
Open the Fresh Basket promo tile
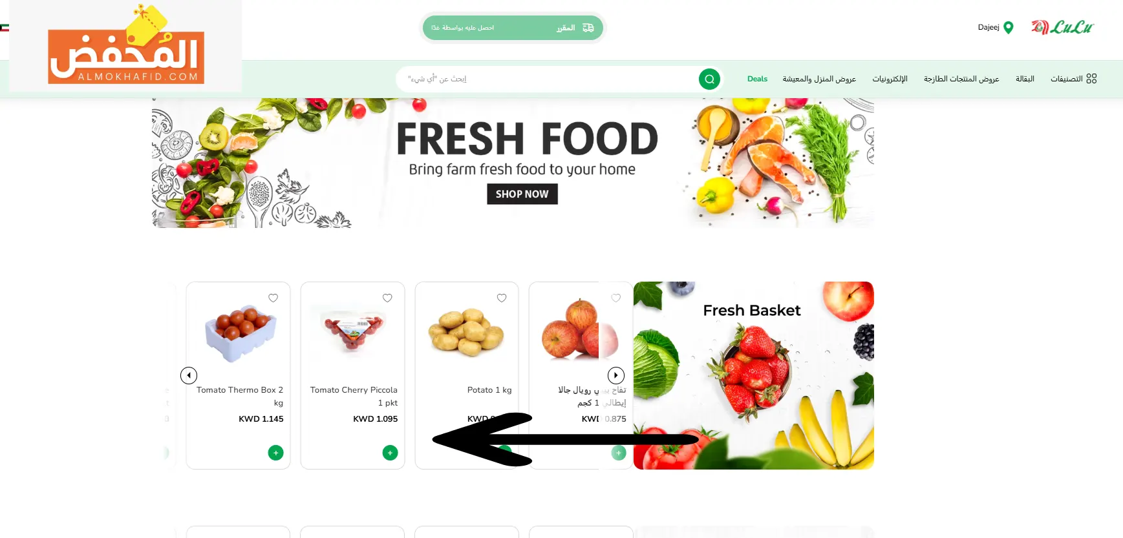(x=754, y=375)
